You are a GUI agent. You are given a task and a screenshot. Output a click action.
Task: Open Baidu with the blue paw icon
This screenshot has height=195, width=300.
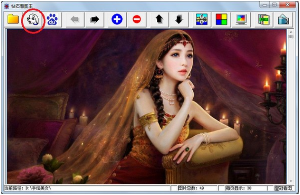pos(51,19)
